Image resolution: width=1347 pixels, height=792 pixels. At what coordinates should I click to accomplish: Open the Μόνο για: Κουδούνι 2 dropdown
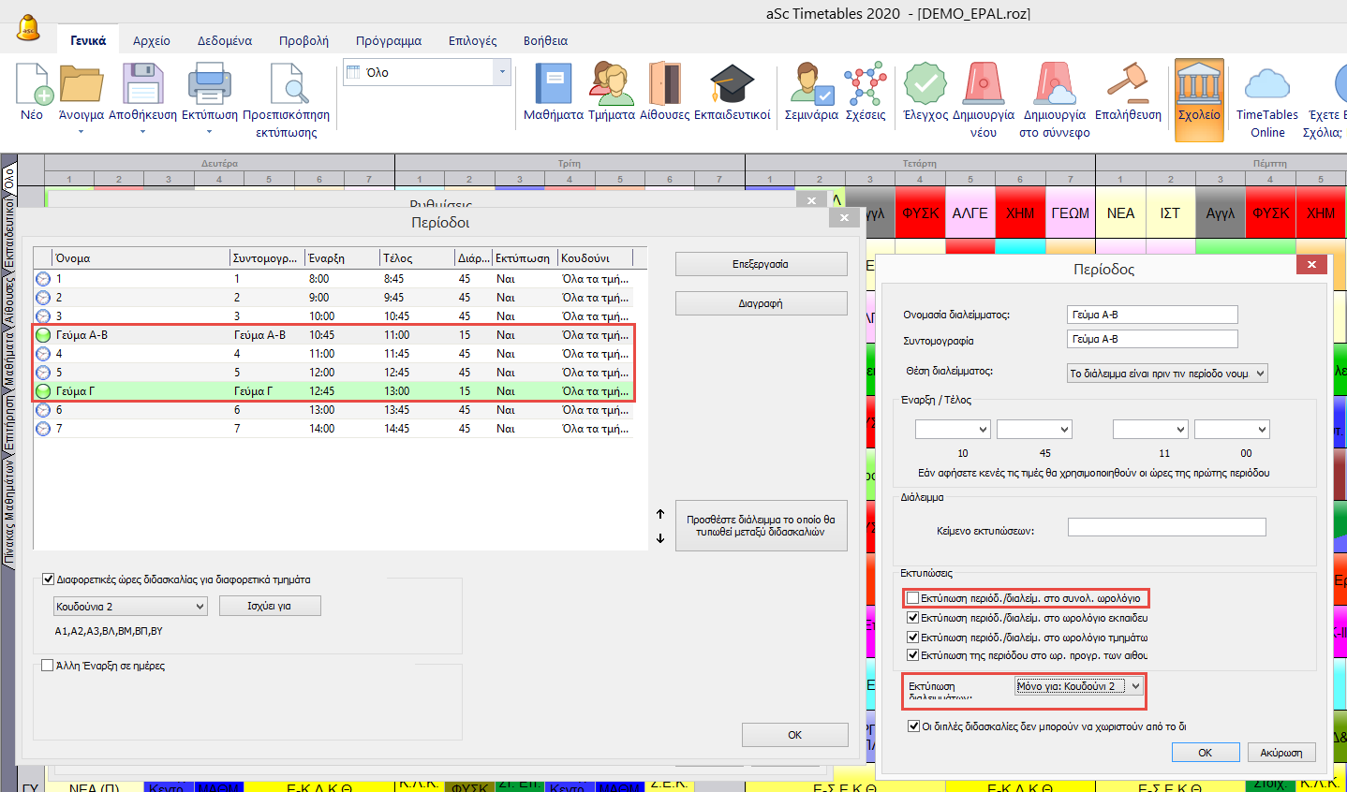[x=1079, y=686]
